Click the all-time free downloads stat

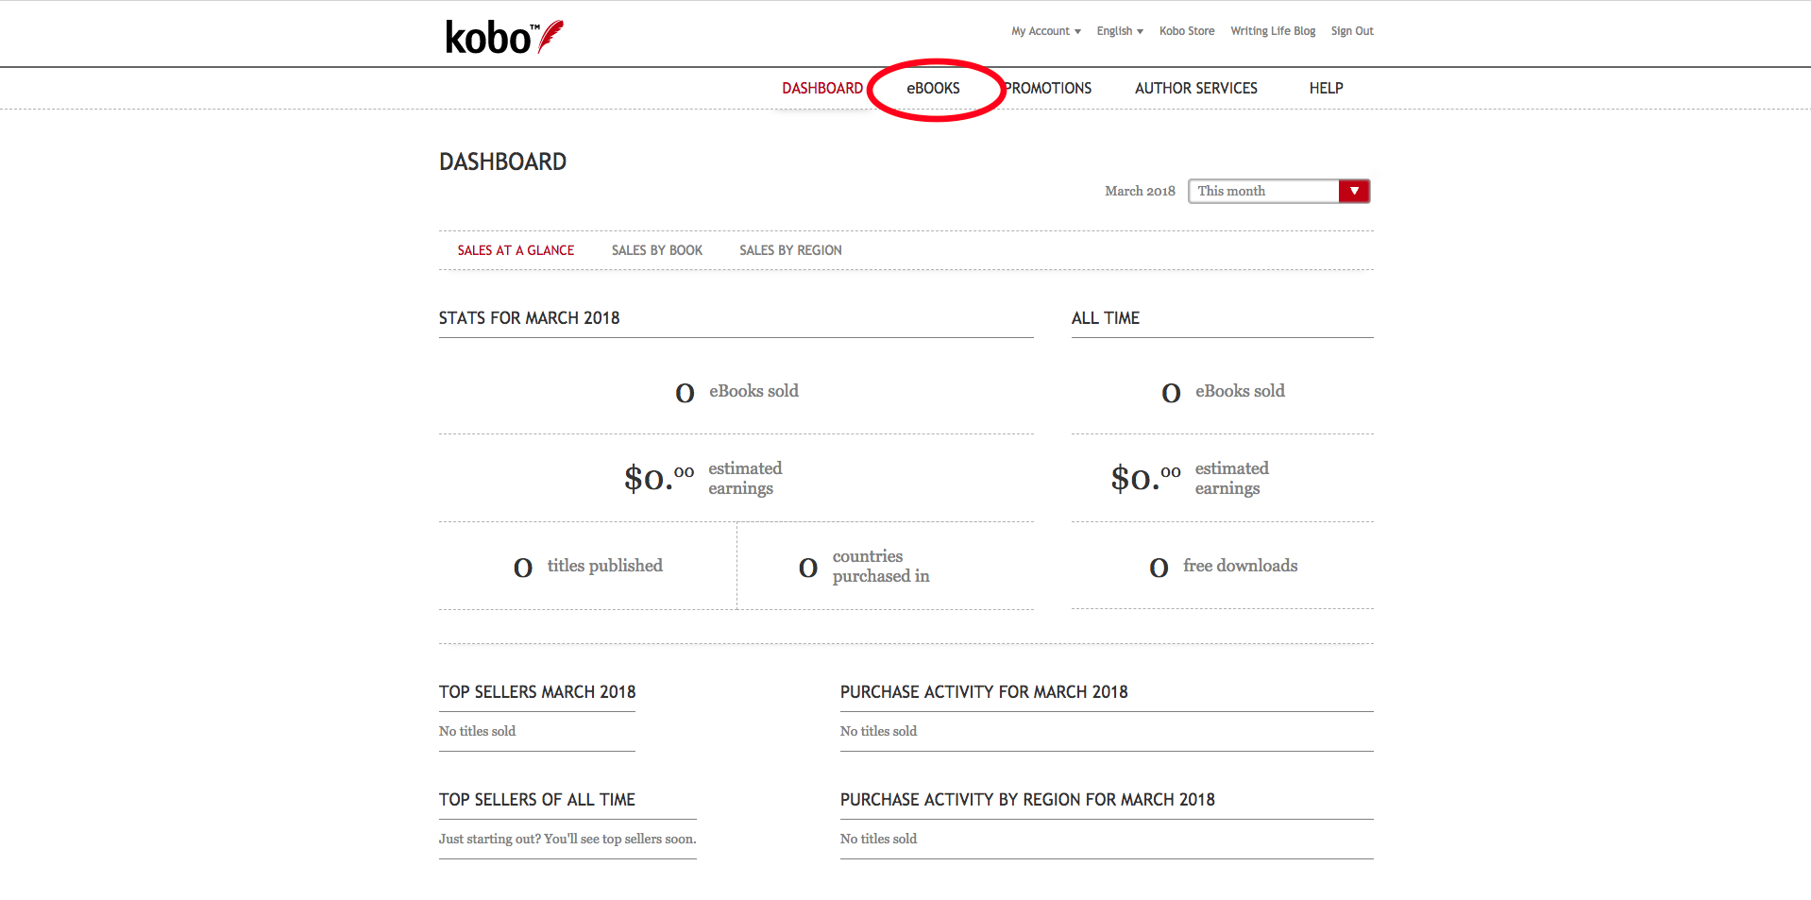click(1223, 566)
